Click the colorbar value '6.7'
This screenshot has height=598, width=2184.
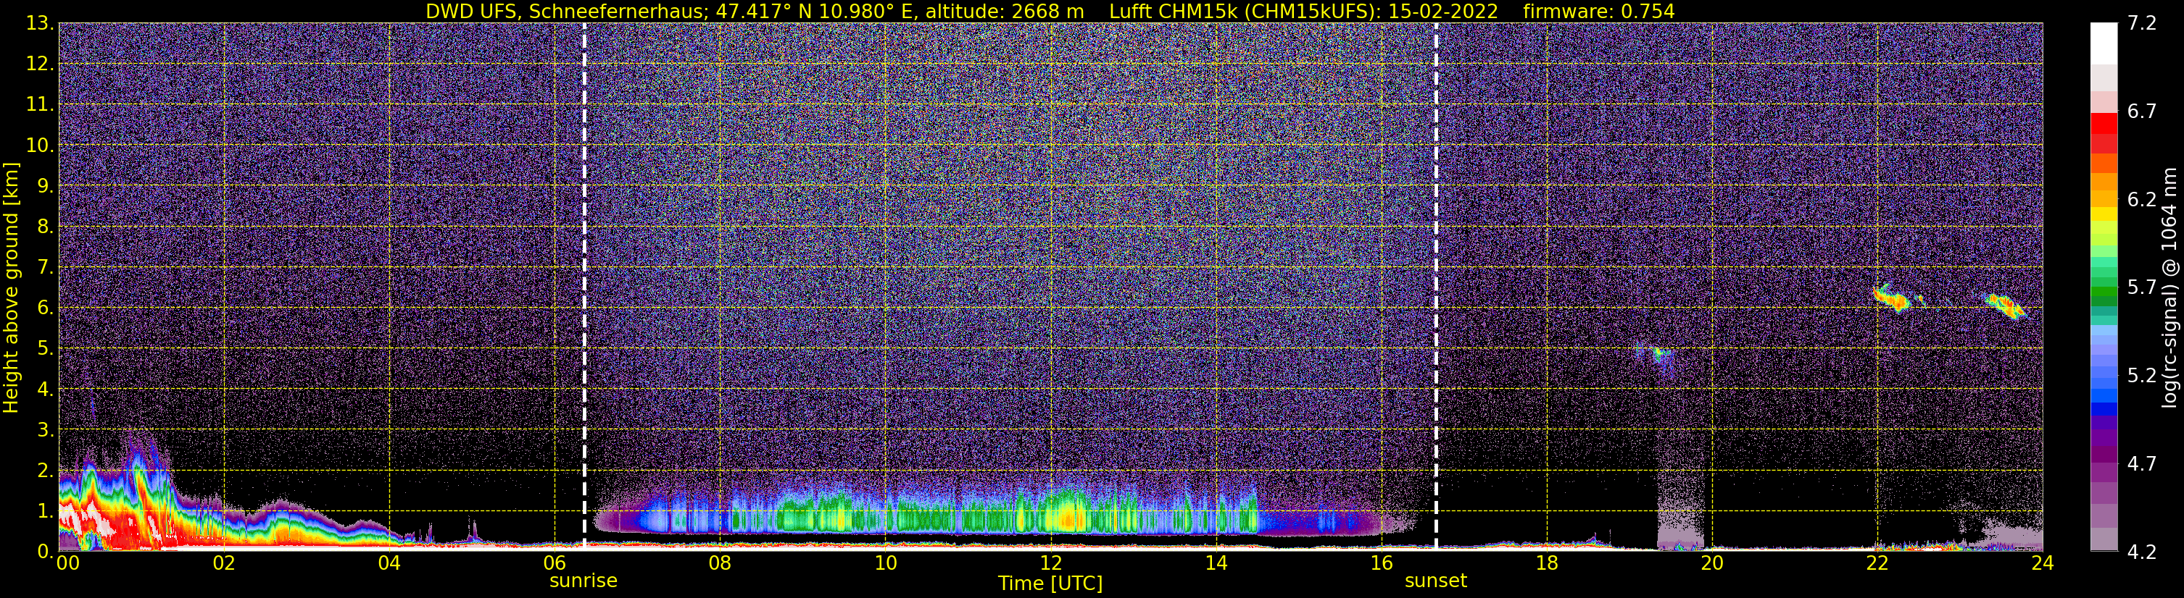(2142, 111)
